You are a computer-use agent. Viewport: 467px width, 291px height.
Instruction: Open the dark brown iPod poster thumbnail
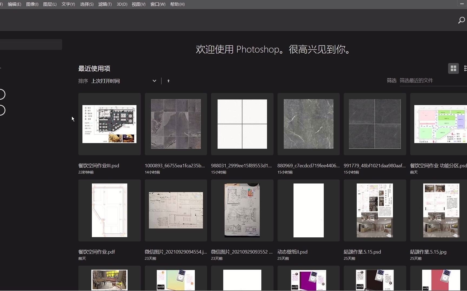(375, 278)
